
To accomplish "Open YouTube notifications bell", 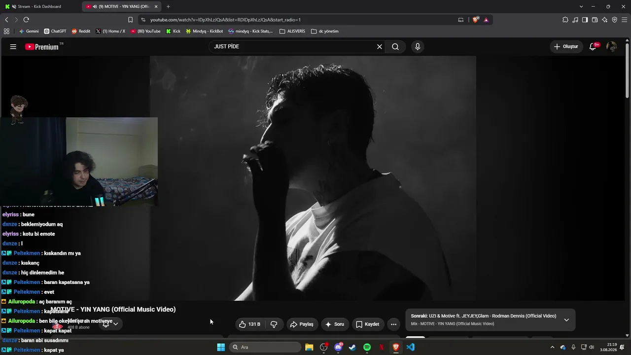I will [593, 47].
